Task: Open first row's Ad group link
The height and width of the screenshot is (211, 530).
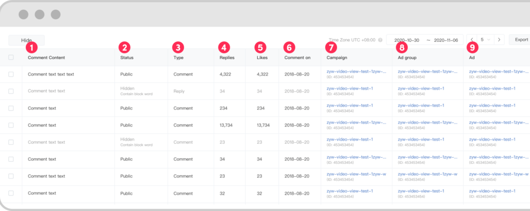Action: coord(428,72)
